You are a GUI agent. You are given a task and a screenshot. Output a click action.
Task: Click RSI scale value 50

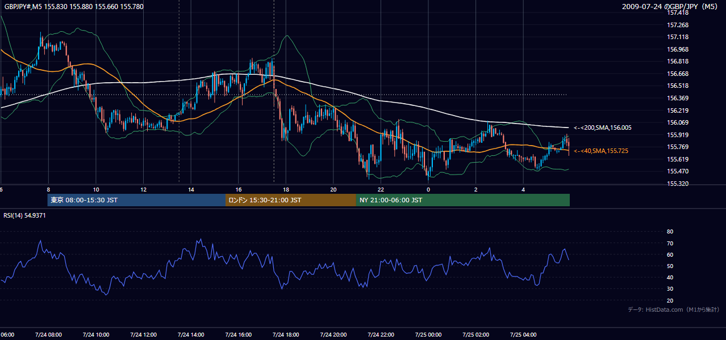pos(670,266)
